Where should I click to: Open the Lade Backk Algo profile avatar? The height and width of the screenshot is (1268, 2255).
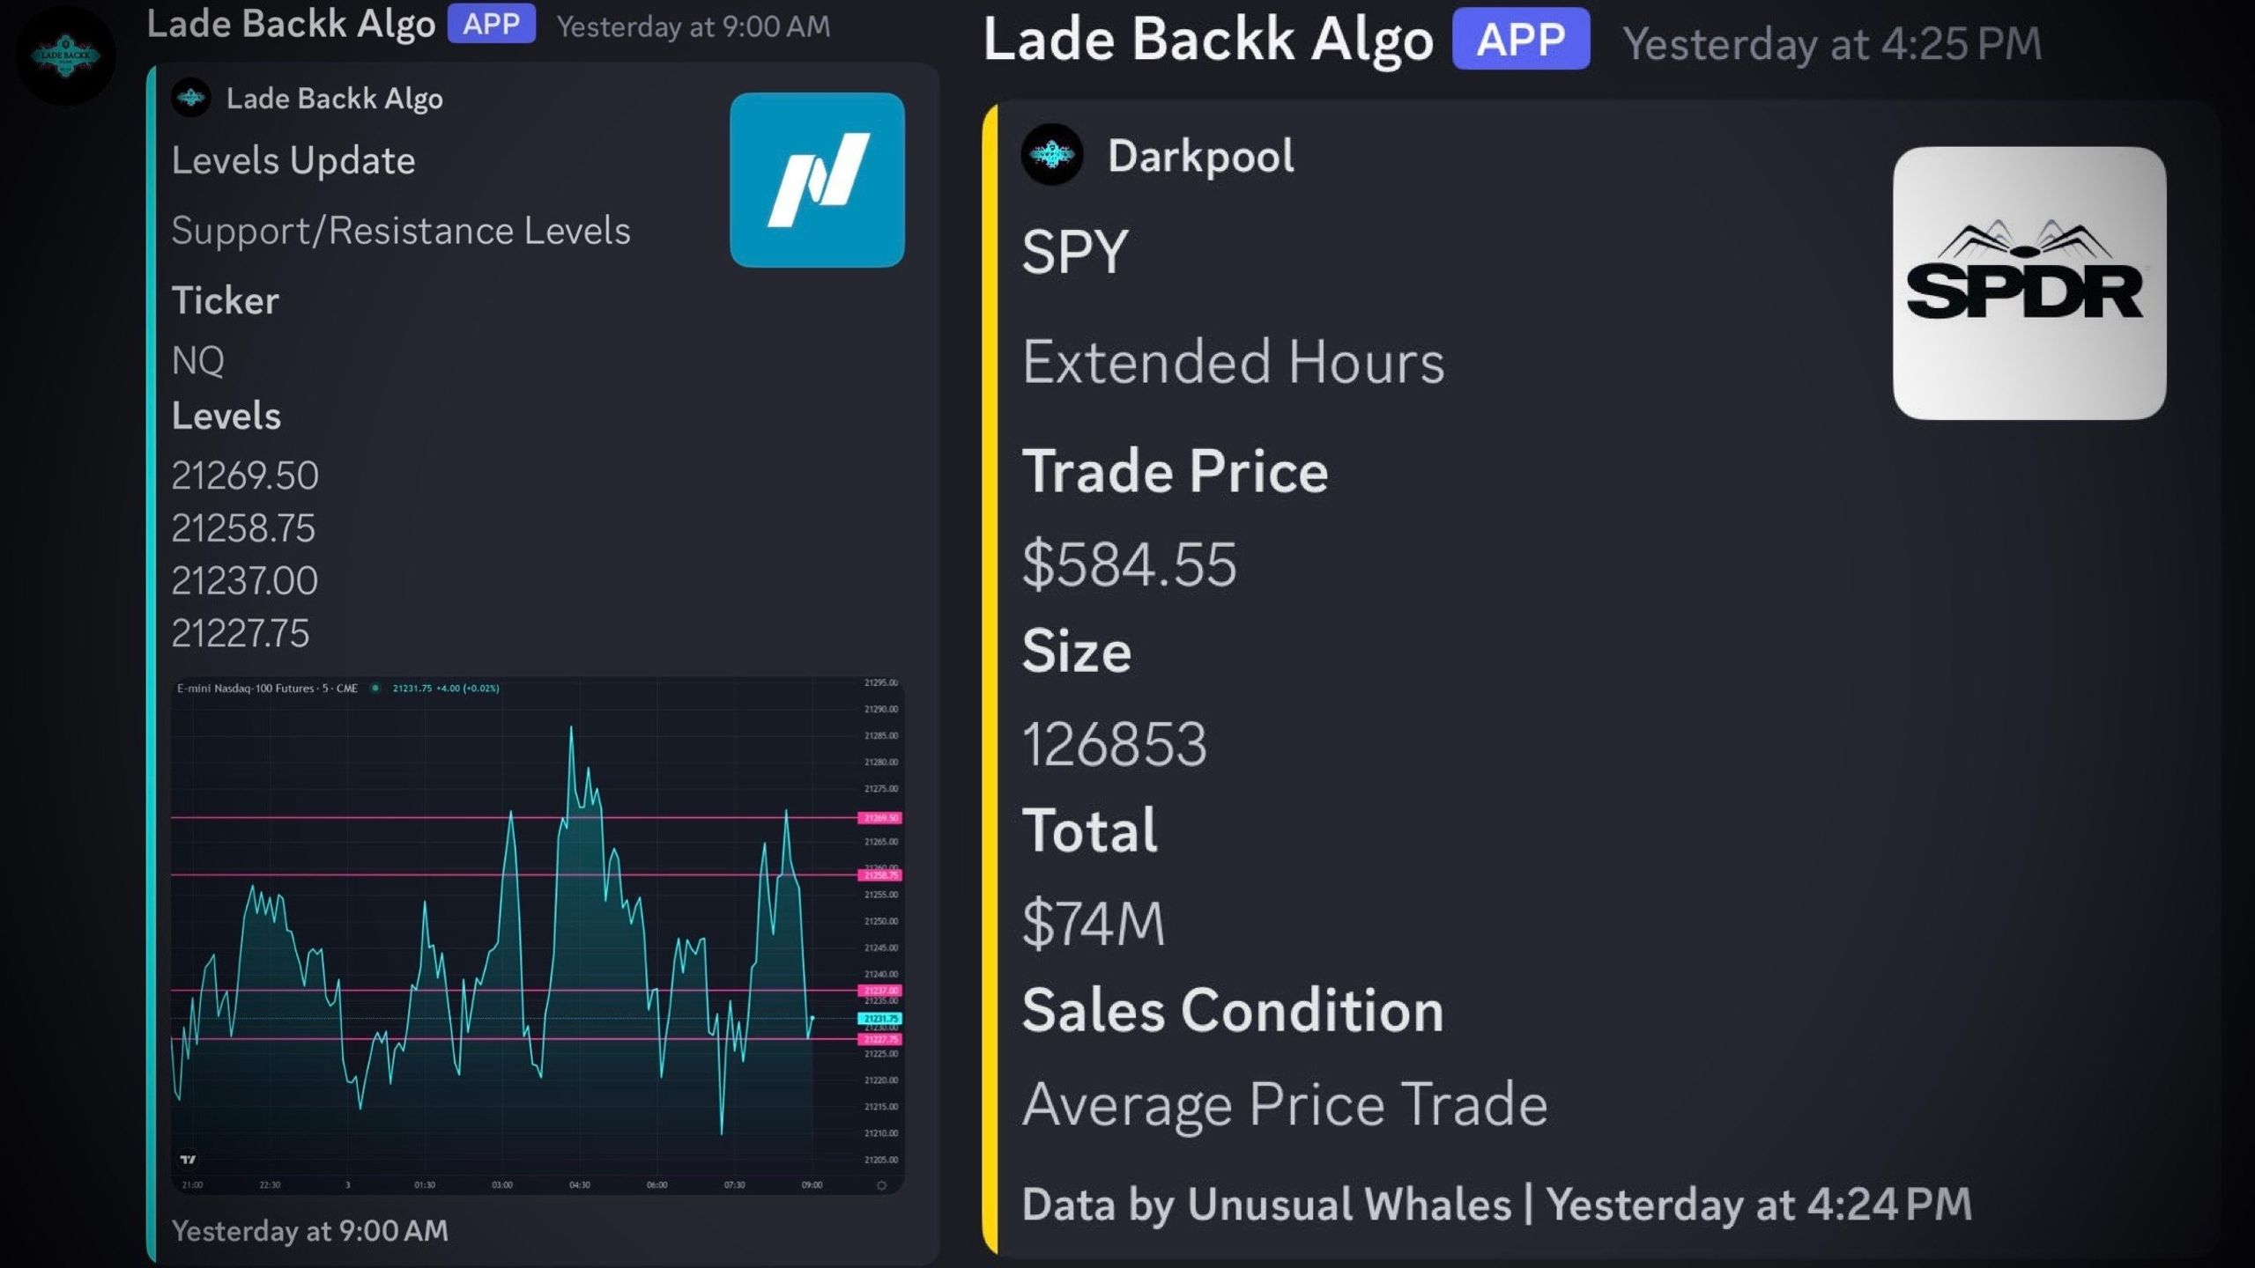coord(65,56)
